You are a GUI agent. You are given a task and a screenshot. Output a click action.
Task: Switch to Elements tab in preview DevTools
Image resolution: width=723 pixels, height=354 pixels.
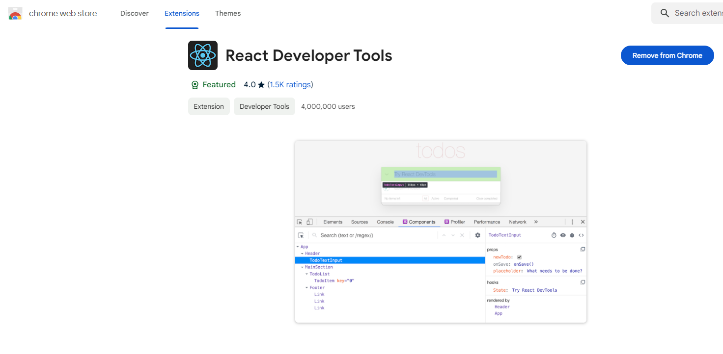point(333,222)
